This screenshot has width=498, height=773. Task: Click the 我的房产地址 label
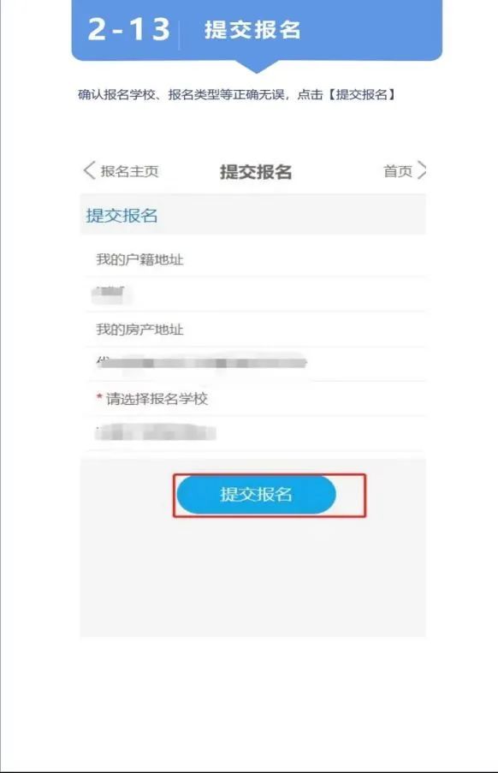click(139, 330)
